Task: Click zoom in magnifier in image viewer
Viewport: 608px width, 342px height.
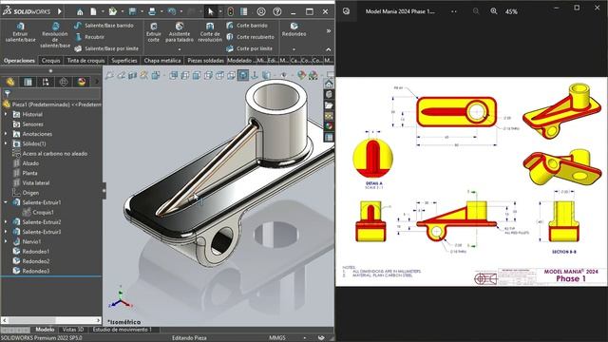Action: [494, 11]
